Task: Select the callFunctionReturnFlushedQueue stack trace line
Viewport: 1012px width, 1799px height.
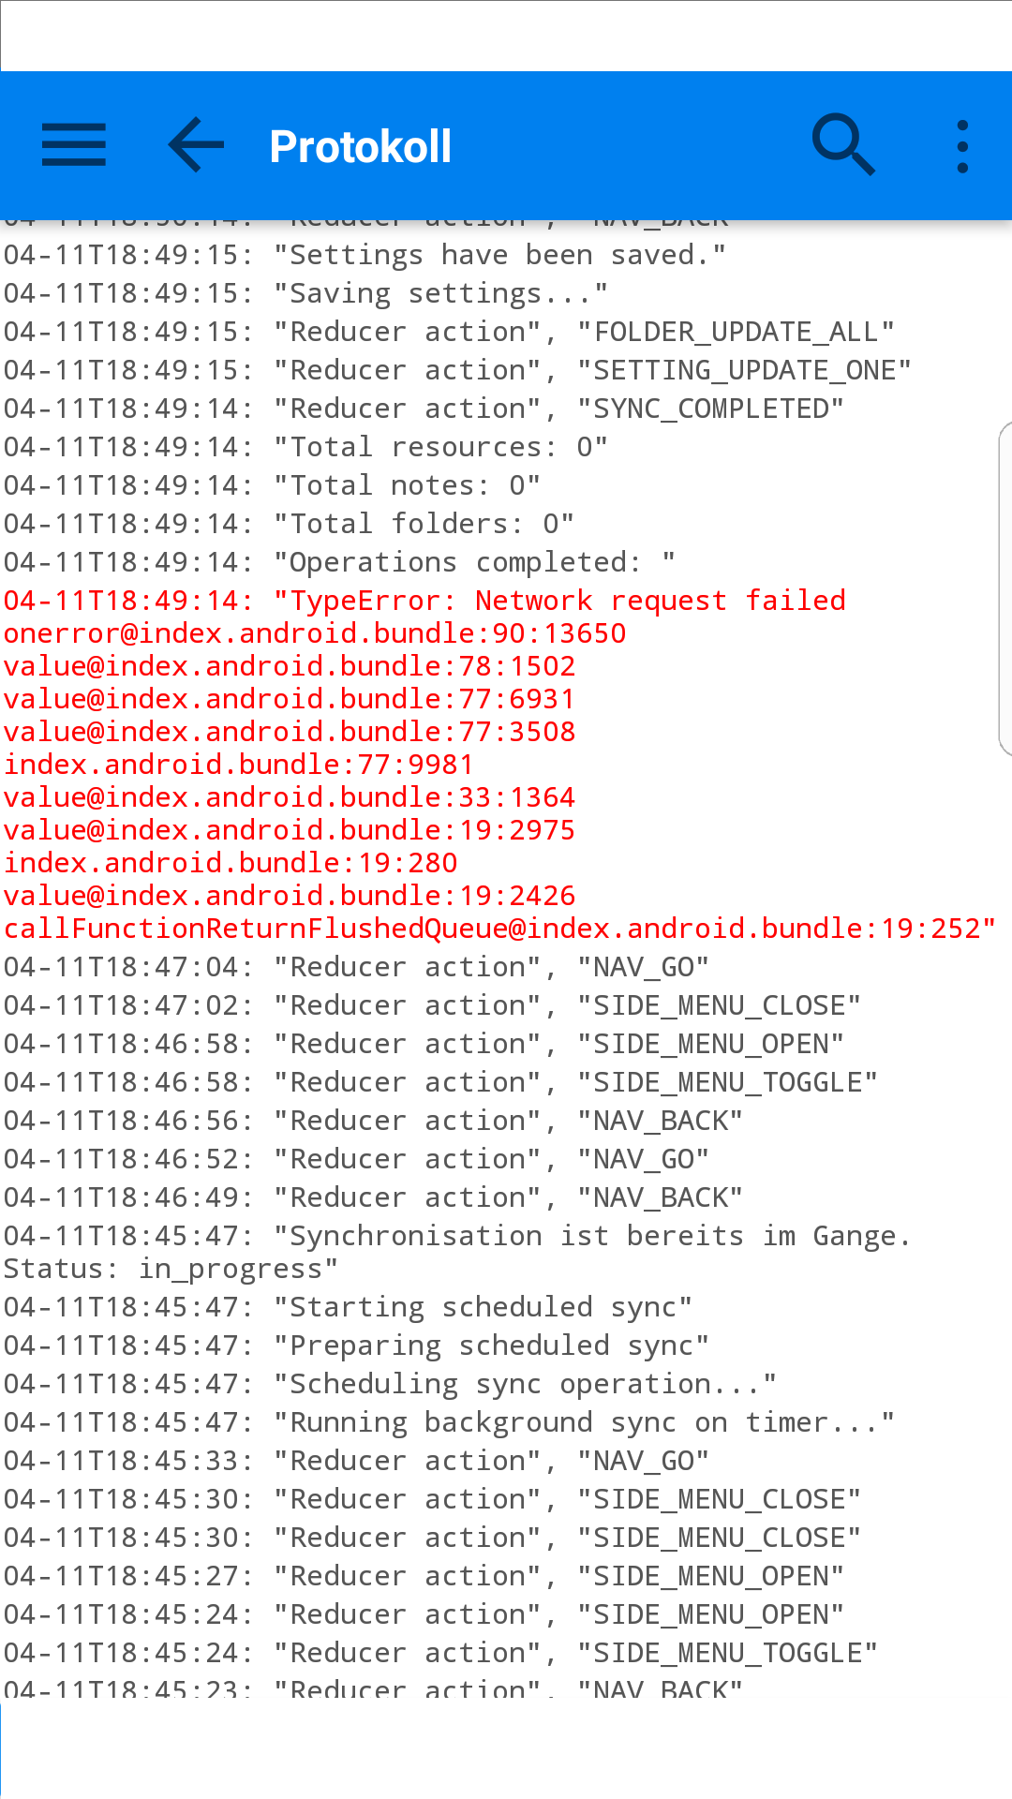Action: 497,928
